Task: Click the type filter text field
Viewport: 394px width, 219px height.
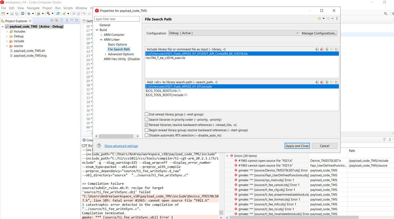Action: coord(117,19)
